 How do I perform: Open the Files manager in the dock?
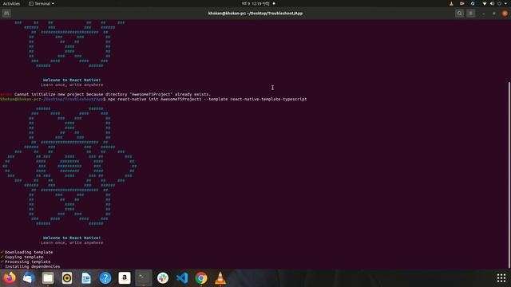(48, 278)
